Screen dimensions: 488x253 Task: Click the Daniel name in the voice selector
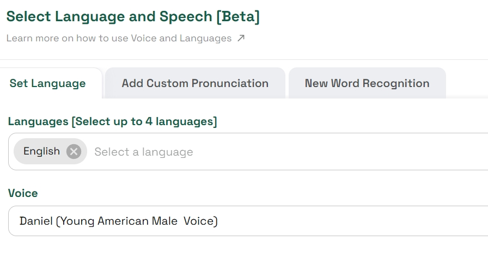coord(36,221)
